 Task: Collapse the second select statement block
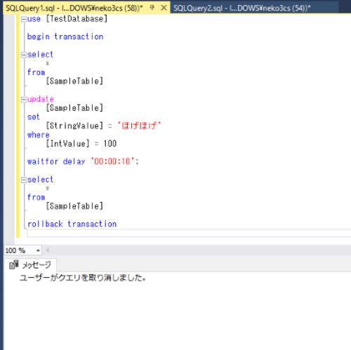24,180
